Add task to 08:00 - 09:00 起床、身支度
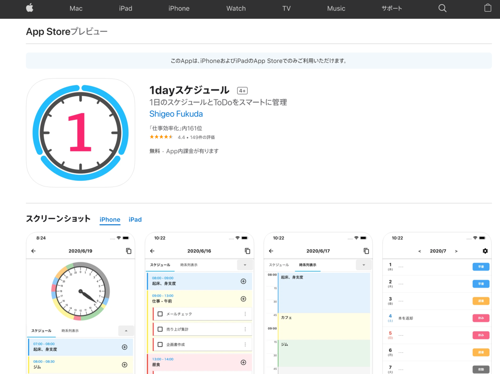 [x=243, y=281]
